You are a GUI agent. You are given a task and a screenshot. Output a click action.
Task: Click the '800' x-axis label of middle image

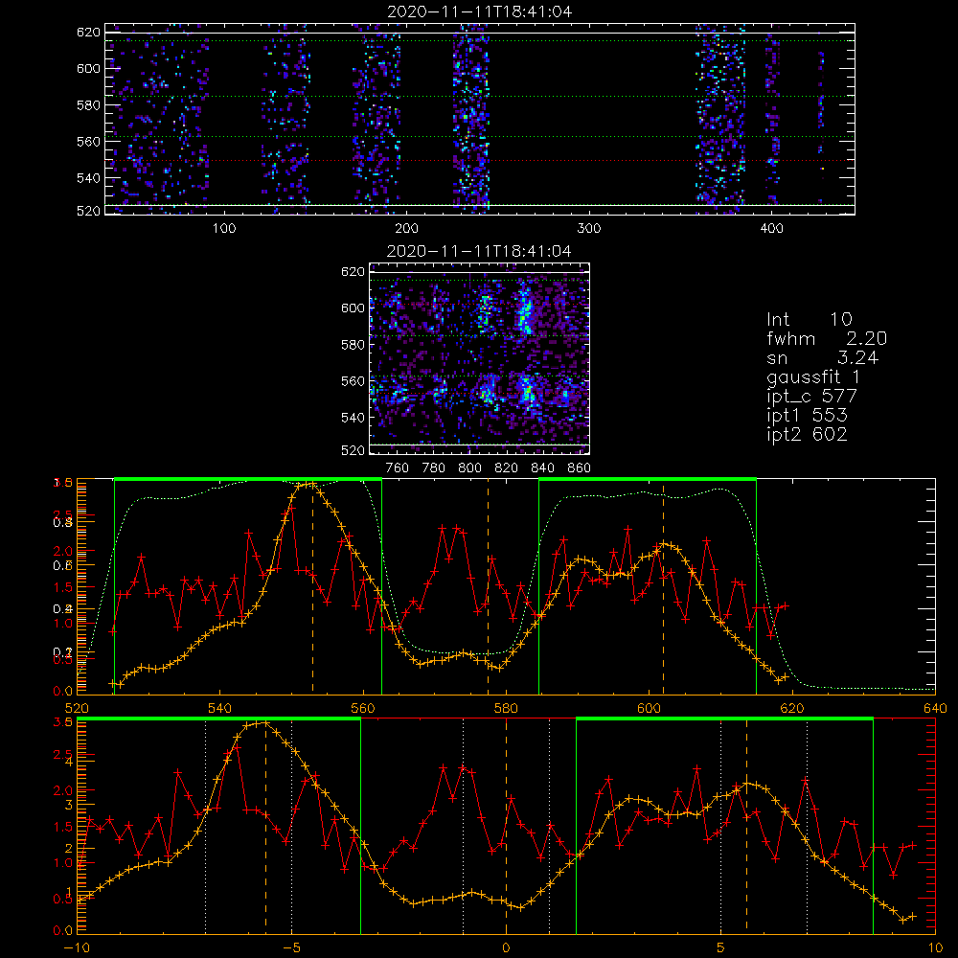(469, 468)
